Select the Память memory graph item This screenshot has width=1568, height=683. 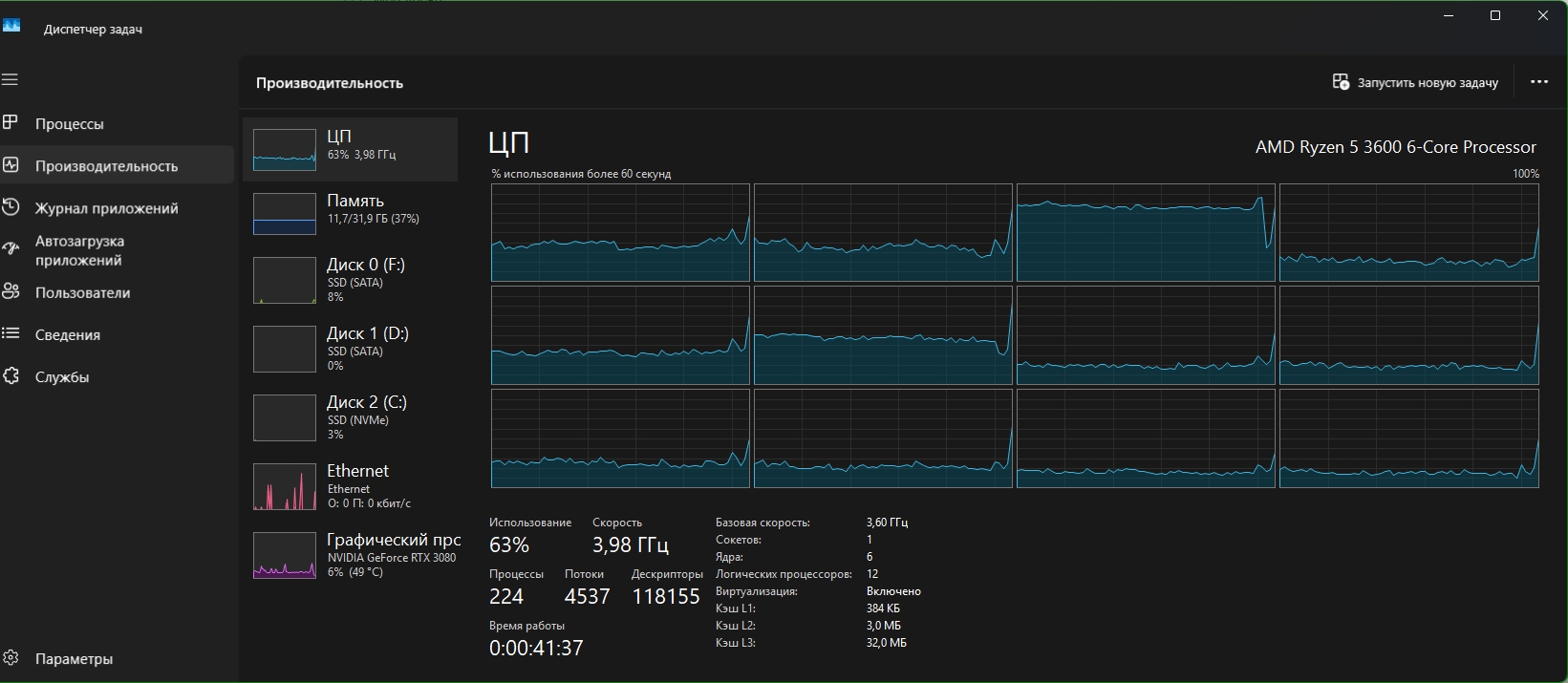[350, 213]
